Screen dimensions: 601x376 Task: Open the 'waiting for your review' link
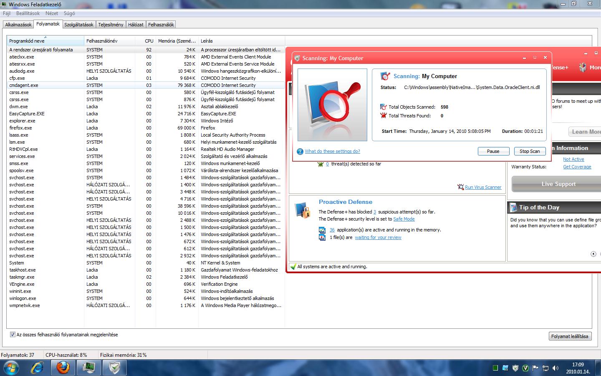[378, 237]
